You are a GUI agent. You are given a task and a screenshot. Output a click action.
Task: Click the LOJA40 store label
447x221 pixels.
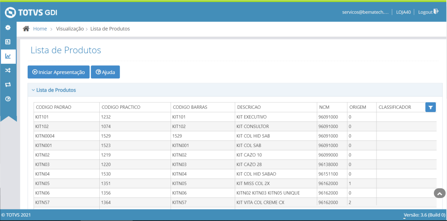coord(403,12)
